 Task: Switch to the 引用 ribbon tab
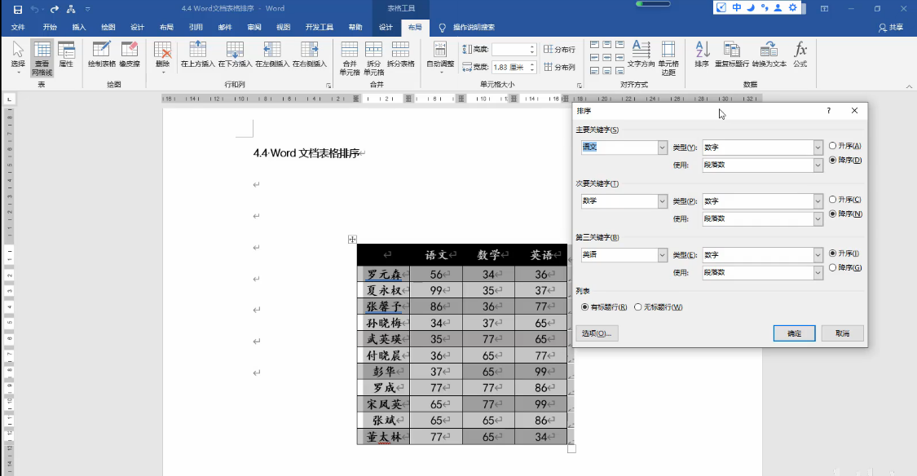coord(196,27)
